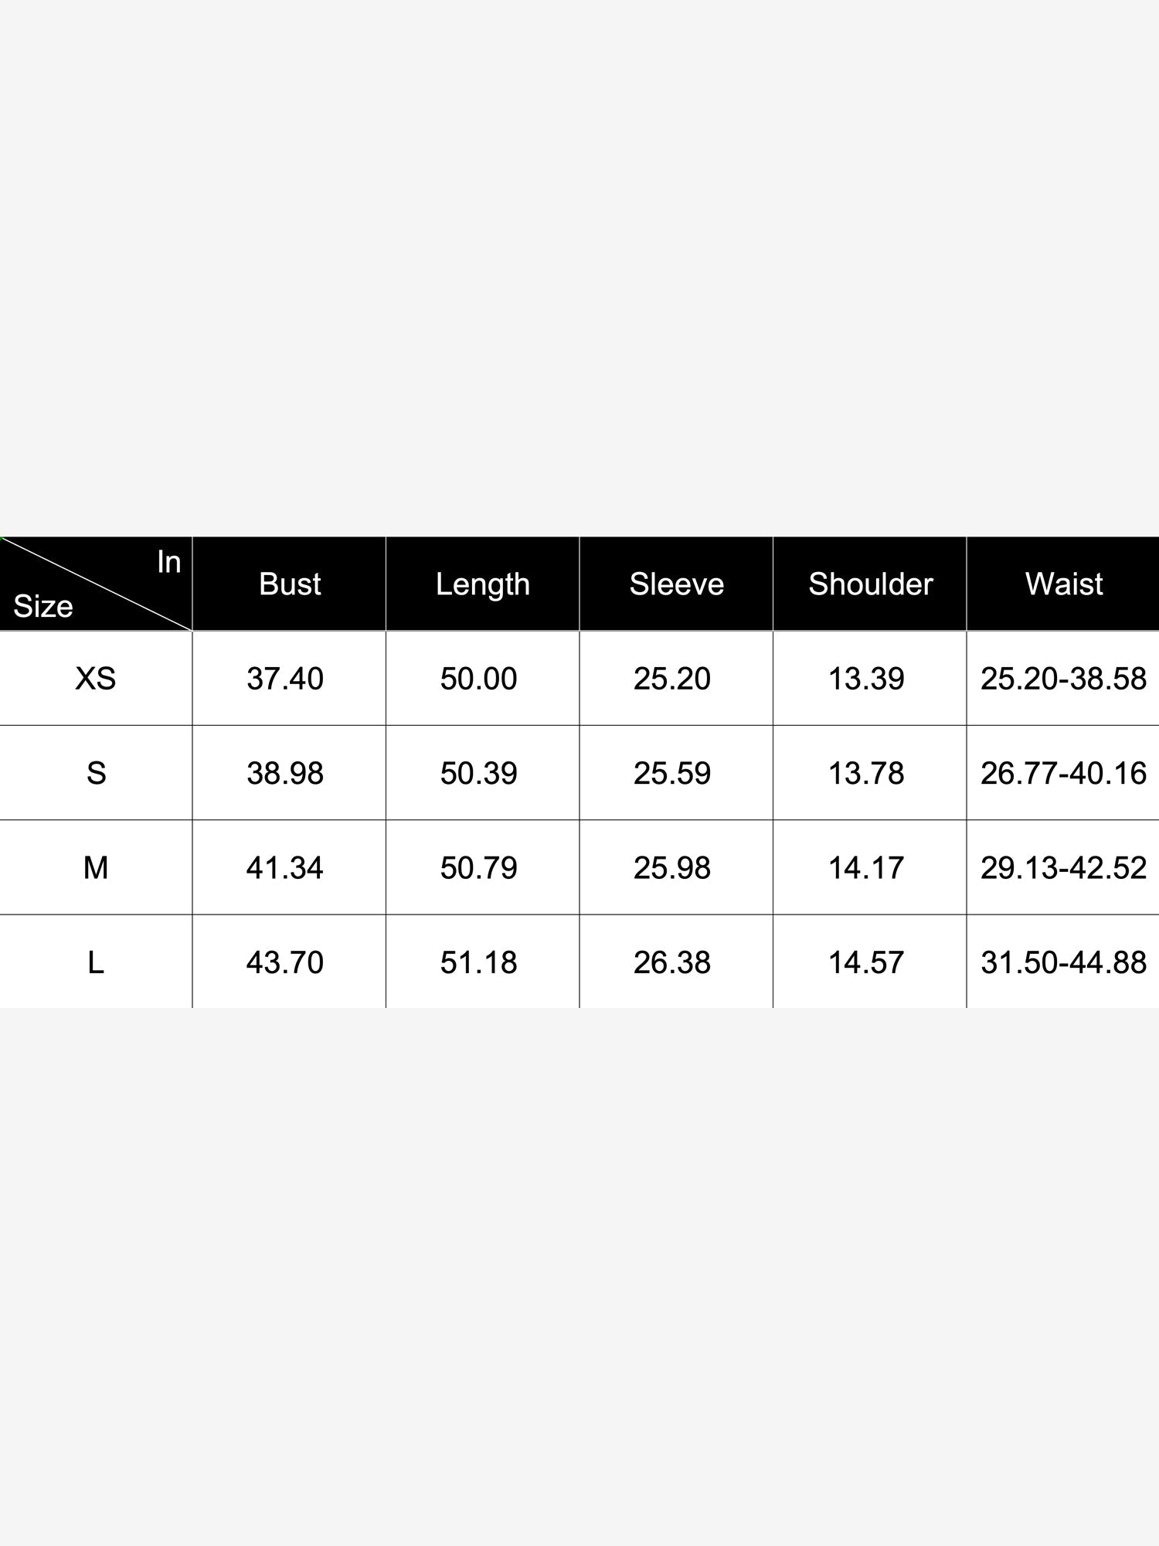The image size is (1159, 1546).
Task: Click the L bust value 43.70
Action: click(x=285, y=962)
